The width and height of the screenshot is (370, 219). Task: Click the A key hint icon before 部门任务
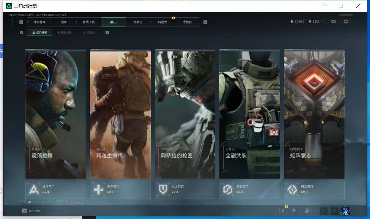coord(21,33)
